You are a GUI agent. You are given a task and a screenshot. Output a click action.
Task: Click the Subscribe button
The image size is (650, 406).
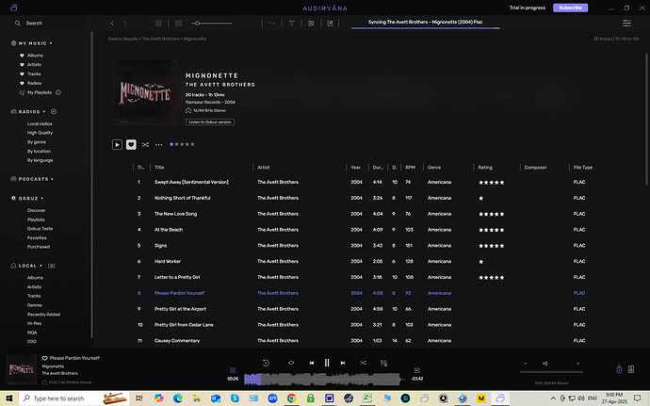click(x=571, y=8)
